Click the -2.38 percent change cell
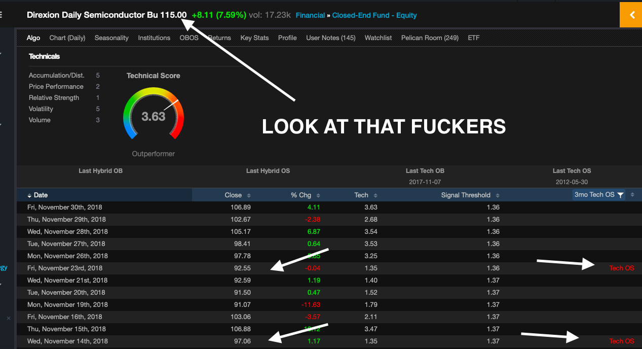This screenshot has height=349, width=642. coord(313,219)
